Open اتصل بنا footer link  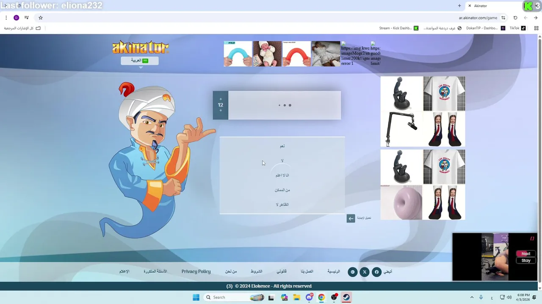307,271
